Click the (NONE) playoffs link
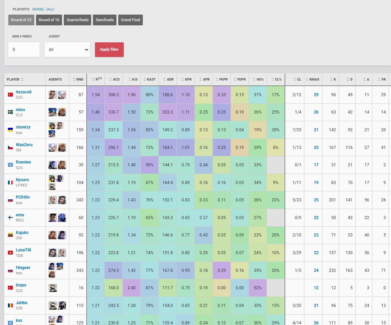The image size is (391, 325). pyautogui.click(x=38, y=9)
